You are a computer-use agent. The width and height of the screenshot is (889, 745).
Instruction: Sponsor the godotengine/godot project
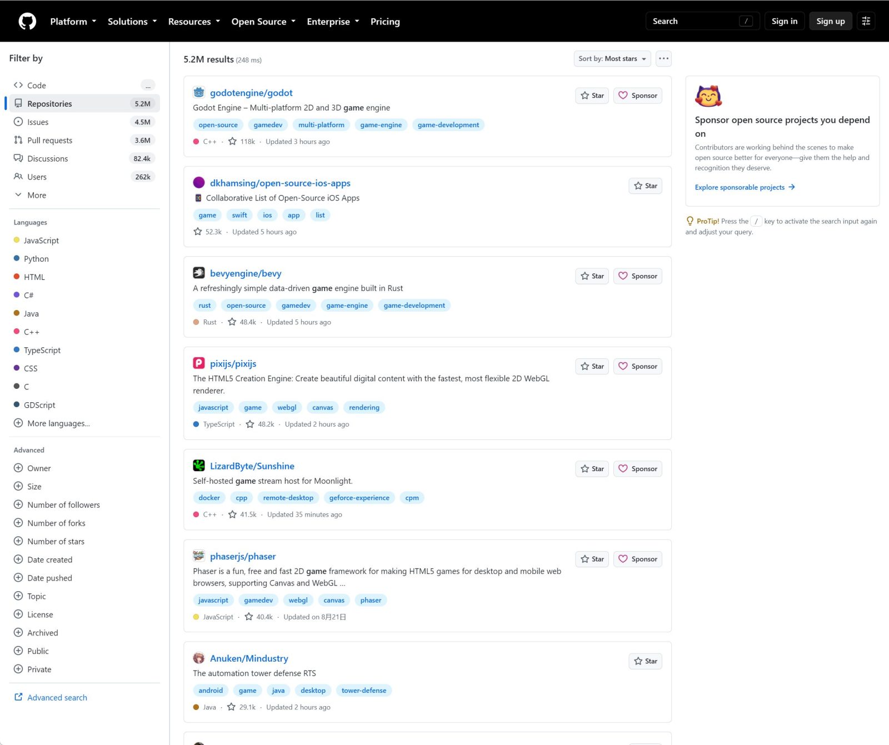click(638, 96)
